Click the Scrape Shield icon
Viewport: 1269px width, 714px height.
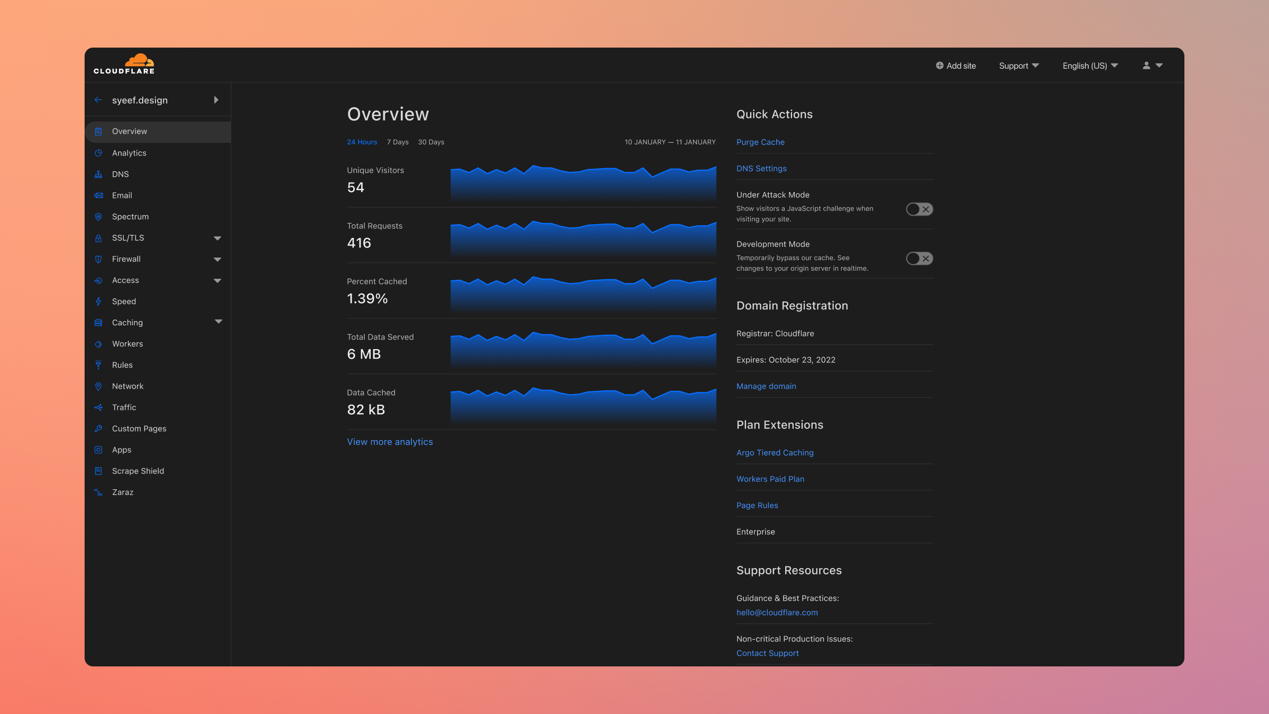[x=98, y=471]
